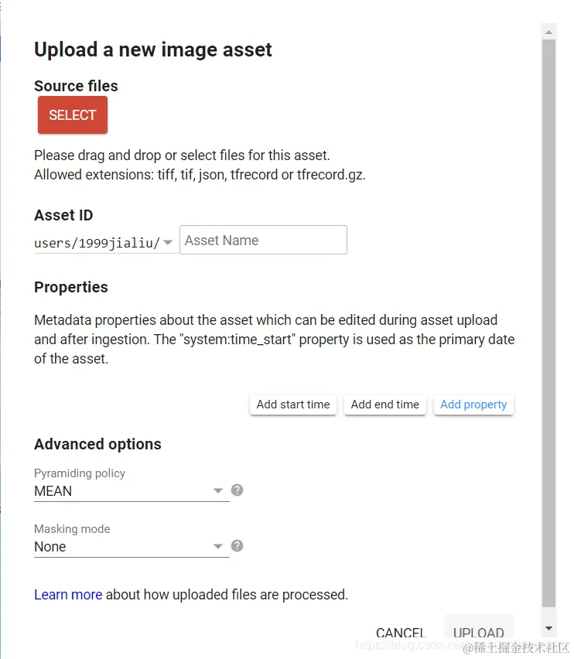Click the arrow icon of Pyramiding policy
Viewport: 574px width, 659px height.
(x=217, y=490)
